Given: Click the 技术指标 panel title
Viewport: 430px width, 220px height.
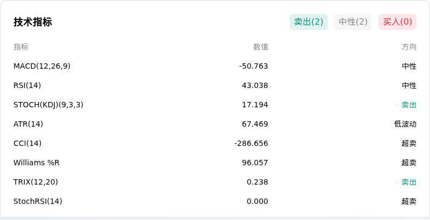Looking at the screenshot, I should pyautogui.click(x=33, y=22).
